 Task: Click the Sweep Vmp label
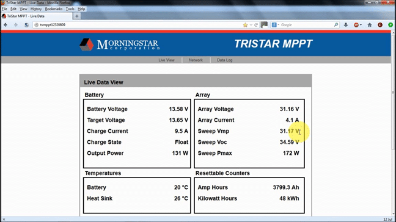(x=213, y=131)
